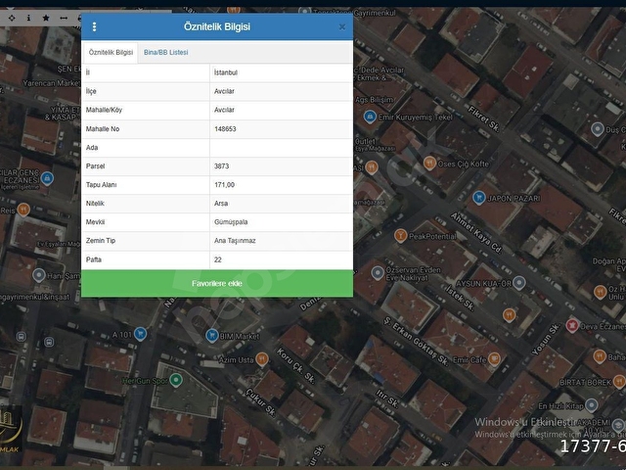The height and width of the screenshot is (470, 626).
Task: Select the Mahalle No value 148653
Action: point(225,128)
